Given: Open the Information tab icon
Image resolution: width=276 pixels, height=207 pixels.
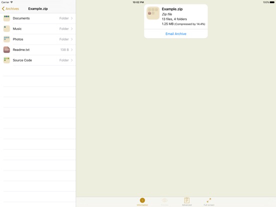Looking at the screenshot, I should 142,200.
